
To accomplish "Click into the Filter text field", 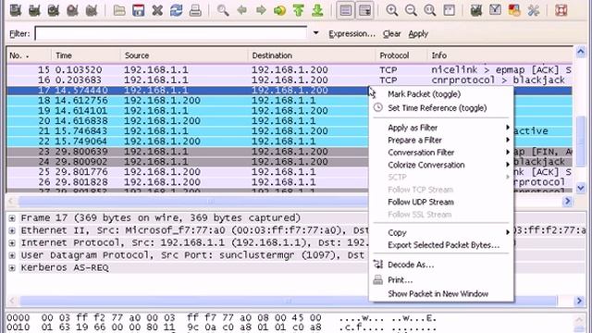I will coord(171,33).
